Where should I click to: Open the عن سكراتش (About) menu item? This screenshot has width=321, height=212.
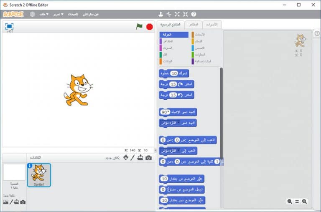click(x=91, y=14)
